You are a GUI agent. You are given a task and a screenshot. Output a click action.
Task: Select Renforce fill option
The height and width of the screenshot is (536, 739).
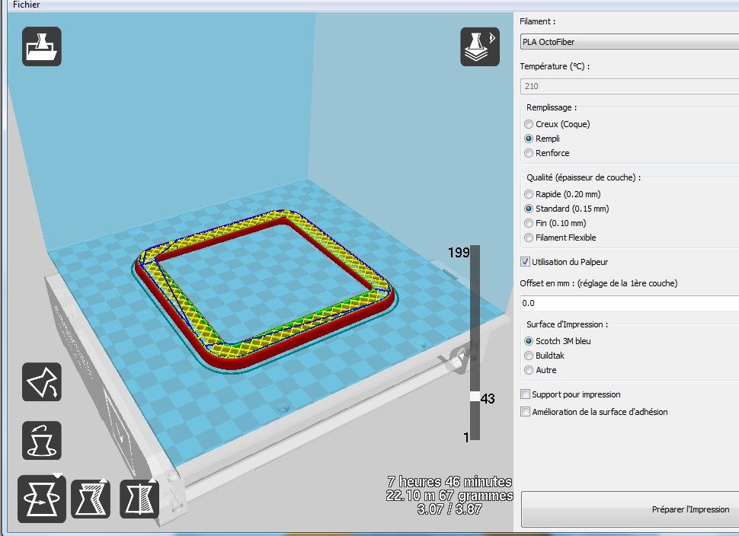(547, 153)
